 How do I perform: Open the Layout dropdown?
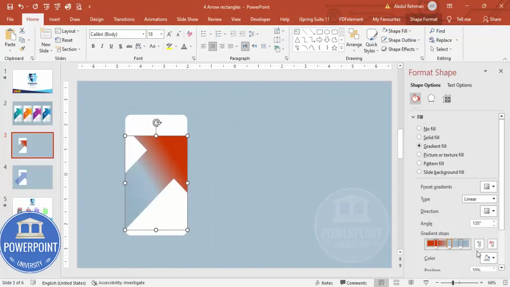[67, 31]
